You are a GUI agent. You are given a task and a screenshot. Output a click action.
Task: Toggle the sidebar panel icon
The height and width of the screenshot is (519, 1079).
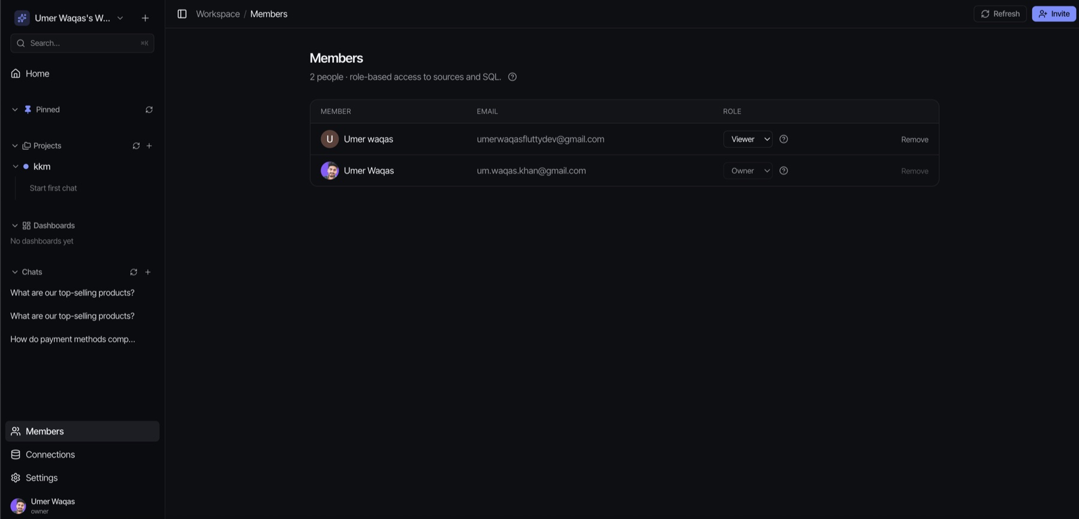click(x=182, y=14)
